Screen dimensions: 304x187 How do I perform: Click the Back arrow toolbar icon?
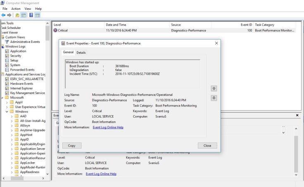click(x=3, y=15)
